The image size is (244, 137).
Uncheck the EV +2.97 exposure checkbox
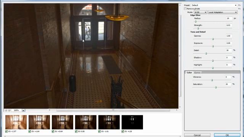[6, 131]
